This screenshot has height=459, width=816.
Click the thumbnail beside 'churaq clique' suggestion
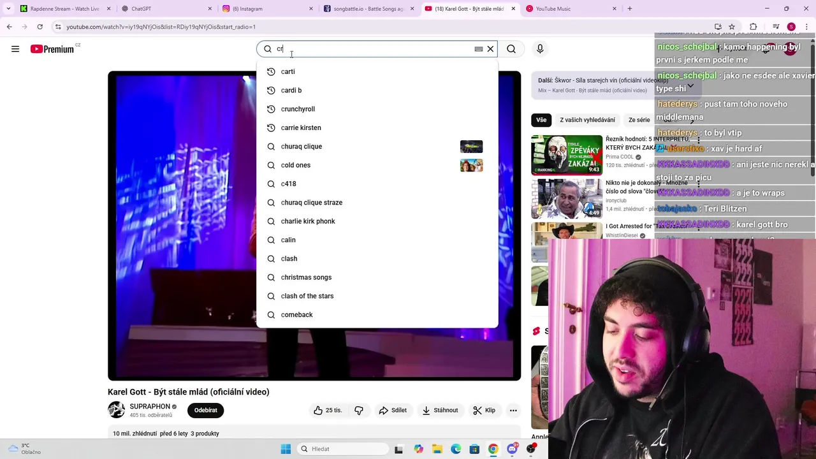471,147
